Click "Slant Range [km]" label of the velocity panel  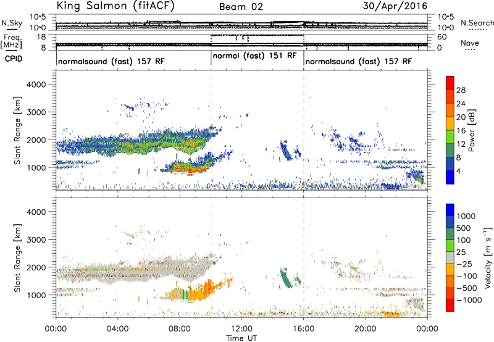17,258
